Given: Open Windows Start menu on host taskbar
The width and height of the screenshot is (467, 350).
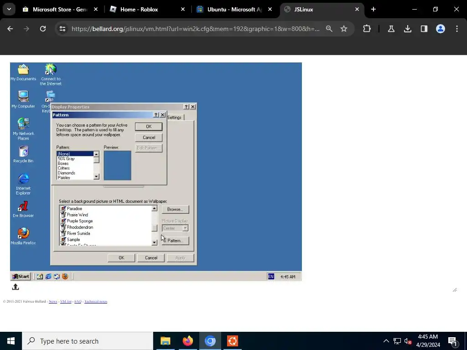Looking at the screenshot, I should tap(11, 341).
